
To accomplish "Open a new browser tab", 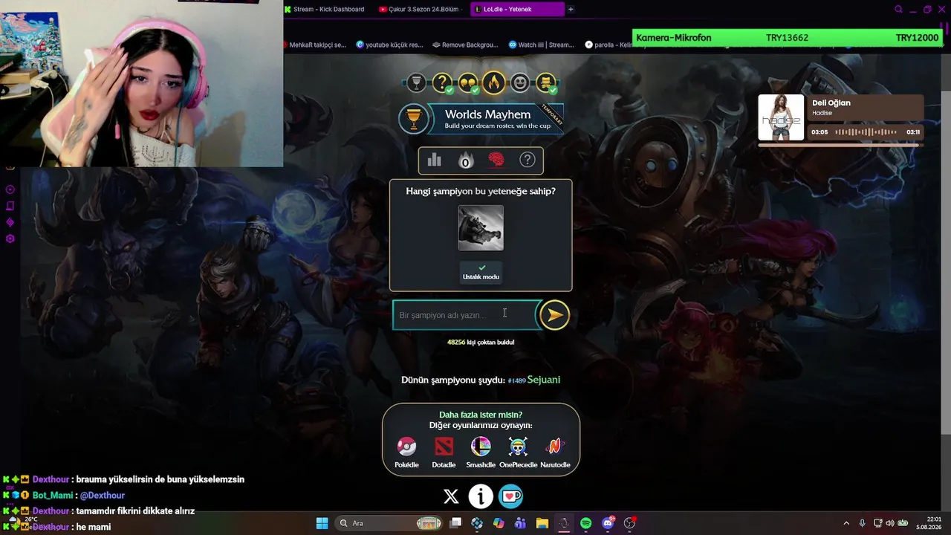I will (x=571, y=9).
